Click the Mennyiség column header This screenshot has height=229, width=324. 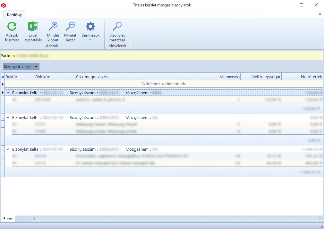[220, 77]
